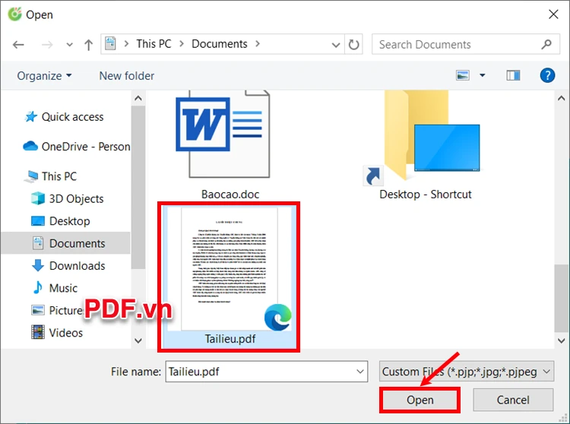
Task: Click the Videos film icon
Action: (38, 332)
